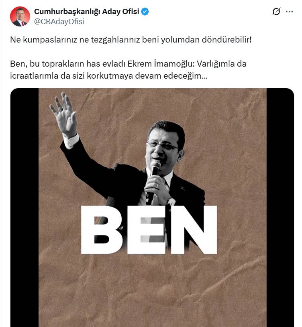Image resolution: width=302 pixels, height=327 pixels.
Task: Click the @CBAdayOfisi handle
Action: [59, 22]
